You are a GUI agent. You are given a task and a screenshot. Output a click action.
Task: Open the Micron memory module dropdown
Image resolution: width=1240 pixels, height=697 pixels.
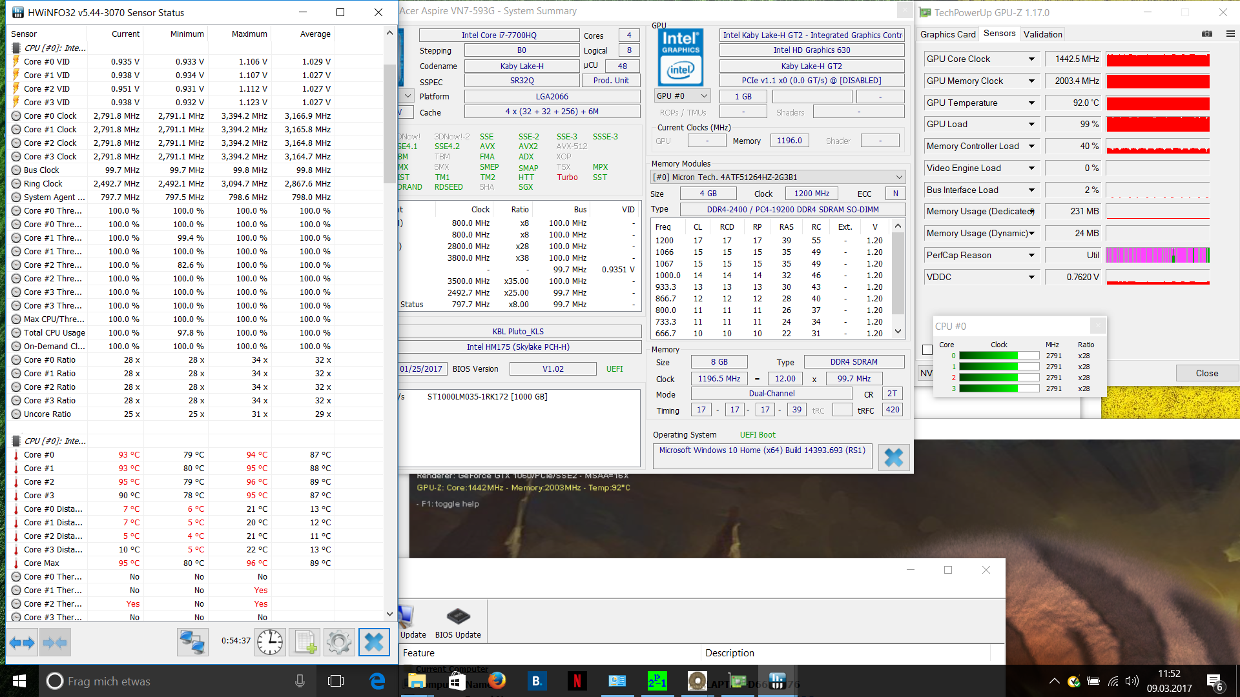(899, 177)
